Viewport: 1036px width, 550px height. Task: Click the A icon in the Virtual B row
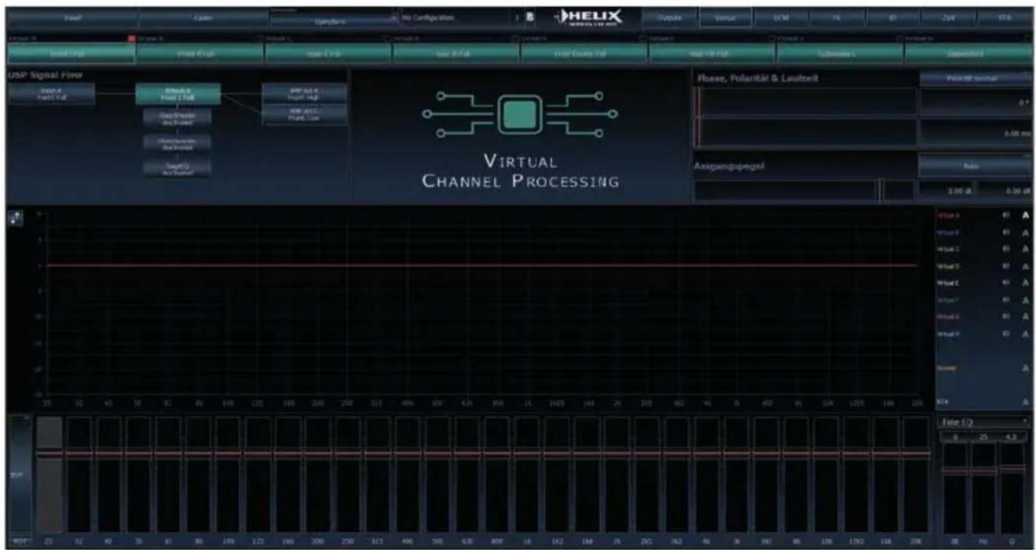click(1026, 232)
